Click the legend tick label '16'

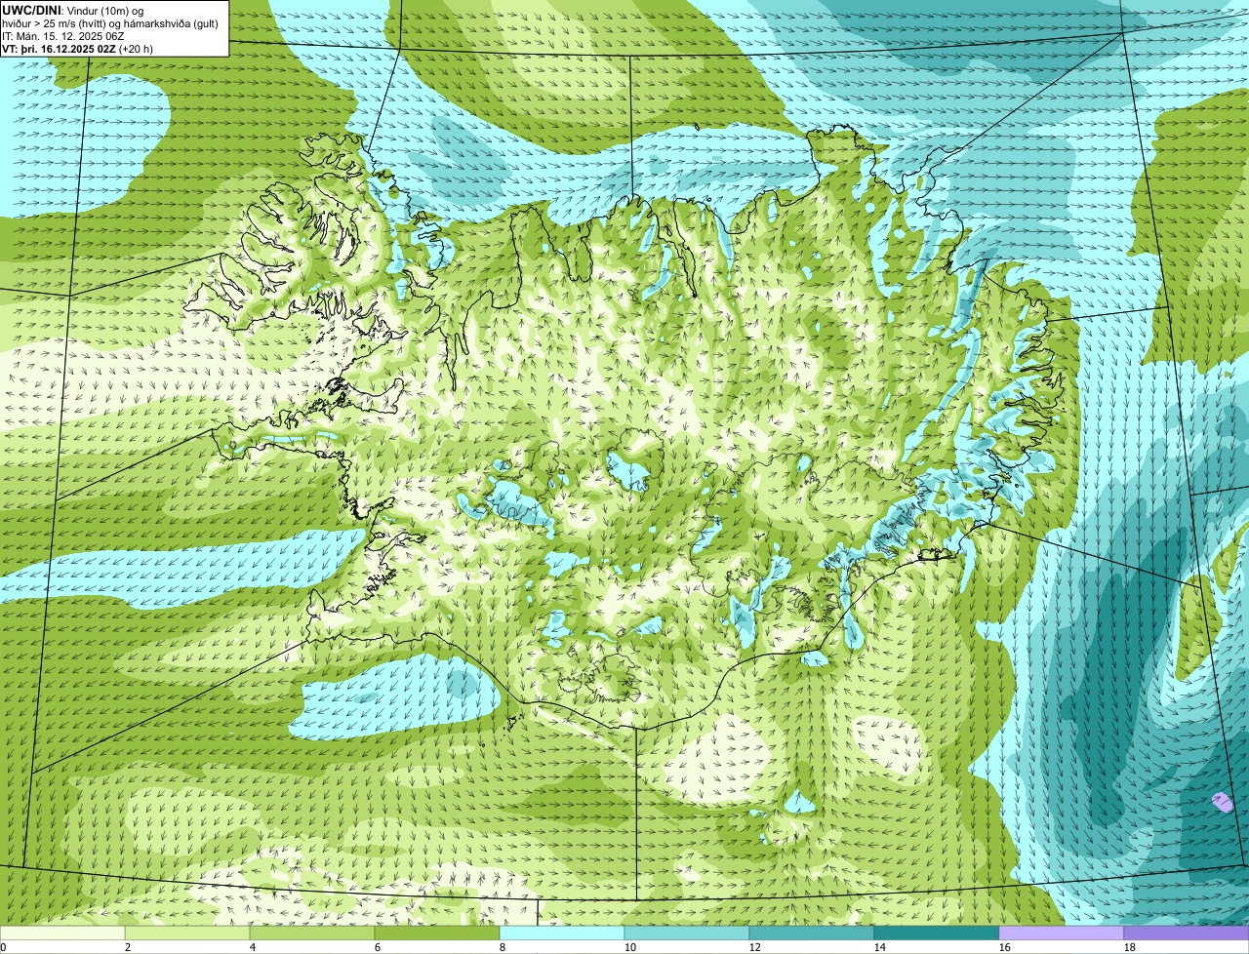pyautogui.click(x=1005, y=947)
